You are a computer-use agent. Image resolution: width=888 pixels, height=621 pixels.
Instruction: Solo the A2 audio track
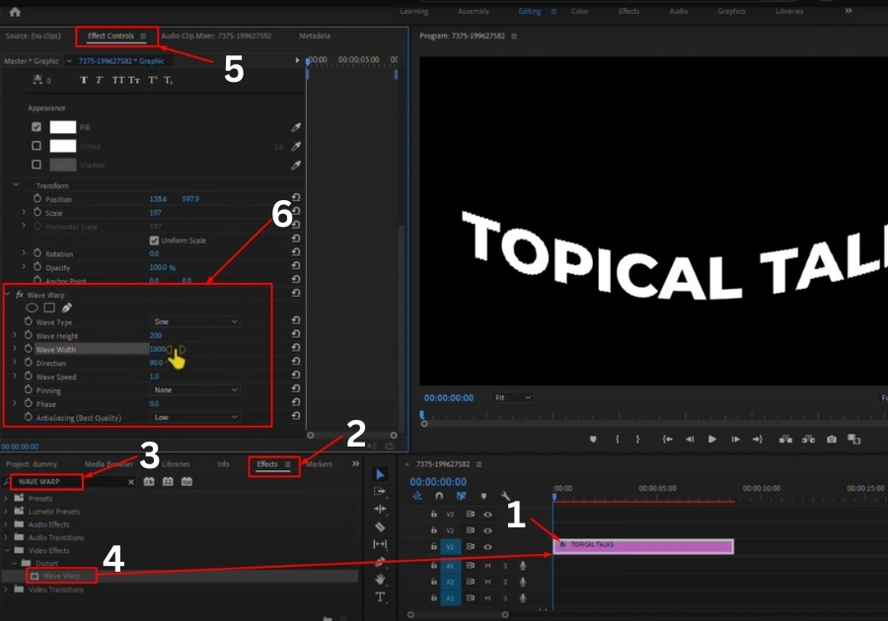pyautogui.click(x=505, y=582)
